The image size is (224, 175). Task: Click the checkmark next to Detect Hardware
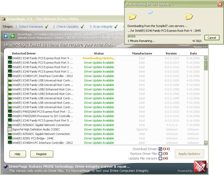(47, 26)
